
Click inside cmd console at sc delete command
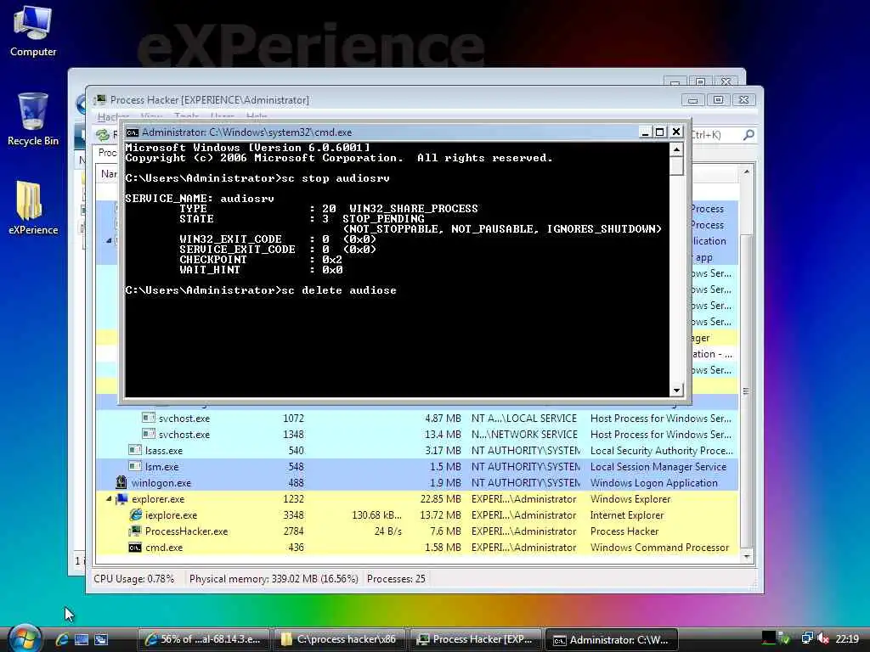click(x=261, y=290)
